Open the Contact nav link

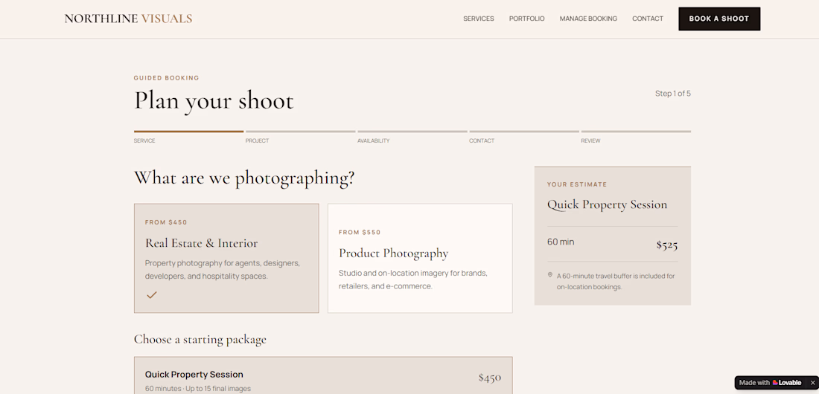[x=648, y=19]
